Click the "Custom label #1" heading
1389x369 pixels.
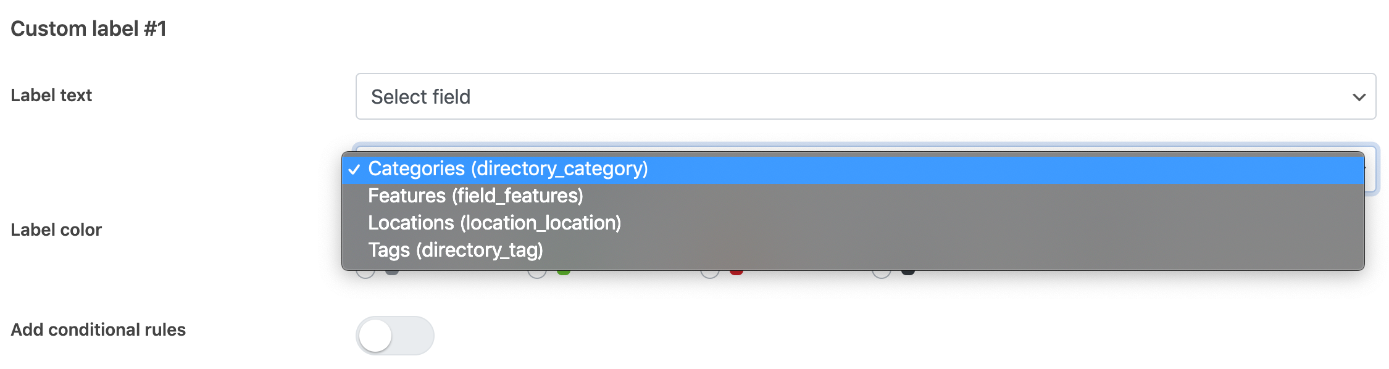[x=88, y=29]
